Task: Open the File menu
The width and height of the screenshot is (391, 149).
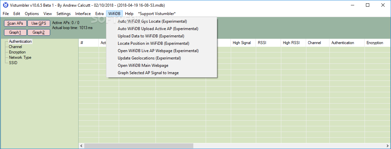Action: pos(6,14)
